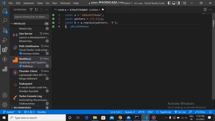This screenshot has width=215, height=121.
Task: Open Turbo Console Log manage gear
Action: pos(47,104)
